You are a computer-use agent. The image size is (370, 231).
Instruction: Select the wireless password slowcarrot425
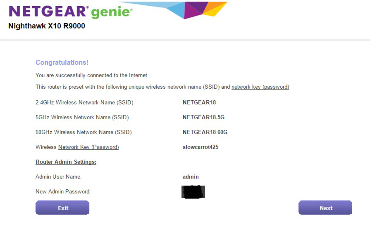(x=200, y=147)
